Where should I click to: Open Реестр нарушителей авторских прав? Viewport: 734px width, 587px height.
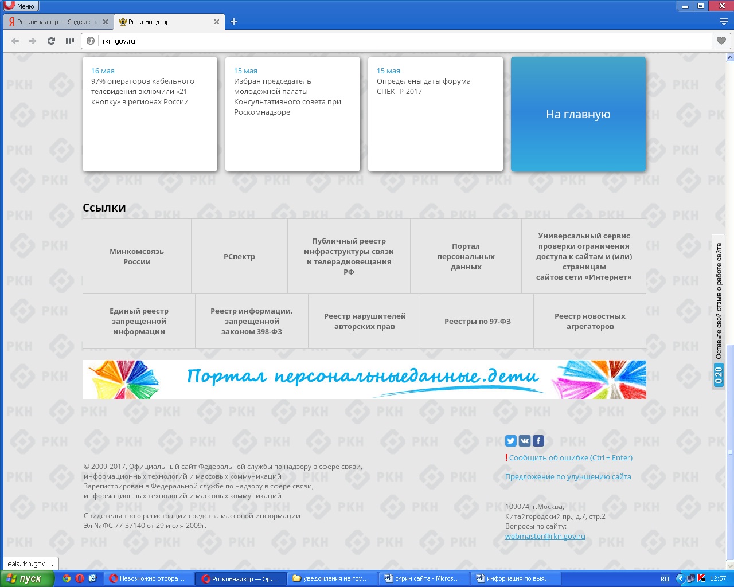coord(365,321)
